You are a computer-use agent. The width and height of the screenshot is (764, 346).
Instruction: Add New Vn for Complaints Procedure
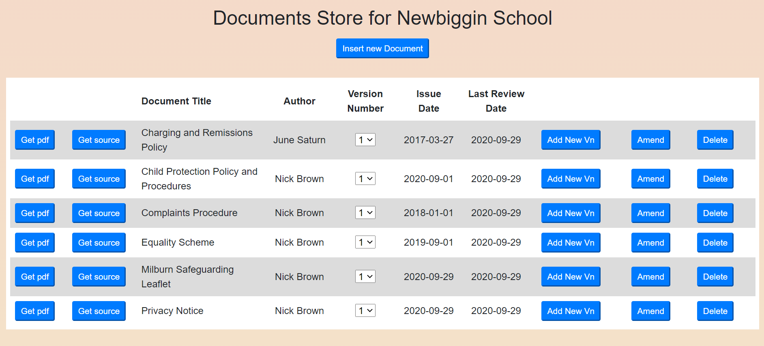[571, 213]
